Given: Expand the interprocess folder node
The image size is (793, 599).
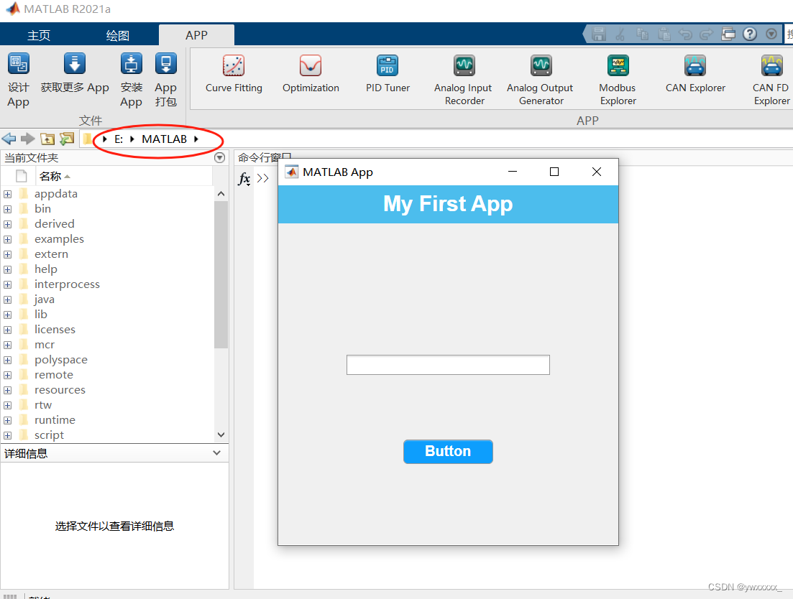Looking at the screenshot, I should 8,285.
